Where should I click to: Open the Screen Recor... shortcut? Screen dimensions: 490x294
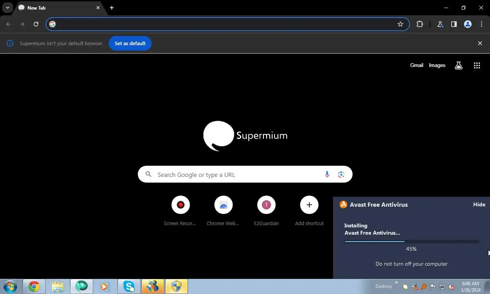coord(181,211)
